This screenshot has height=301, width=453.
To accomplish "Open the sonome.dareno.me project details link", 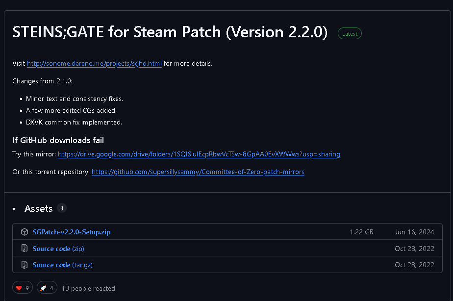I will pyautogui.click(x=94, y=64).
